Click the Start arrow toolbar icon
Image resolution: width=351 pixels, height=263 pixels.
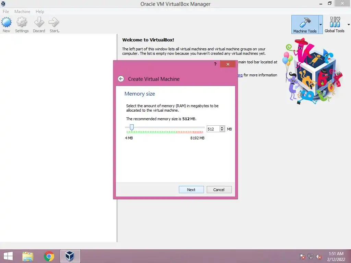click(x=54, y=25)
